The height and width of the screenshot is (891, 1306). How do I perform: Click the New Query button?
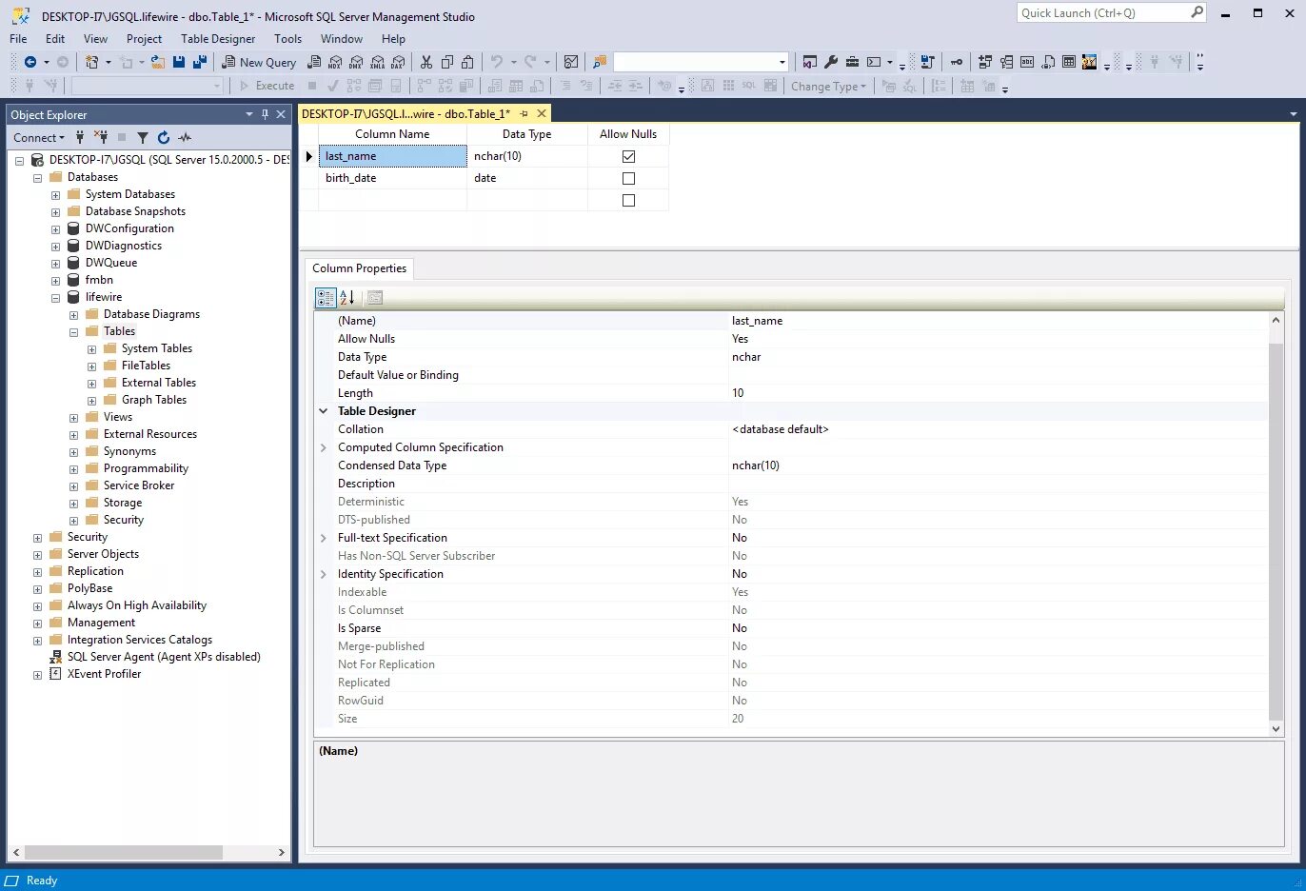click(259, 62)
